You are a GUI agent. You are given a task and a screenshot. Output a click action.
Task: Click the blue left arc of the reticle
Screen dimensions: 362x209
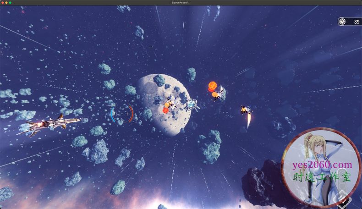click(x=112, y=114)
